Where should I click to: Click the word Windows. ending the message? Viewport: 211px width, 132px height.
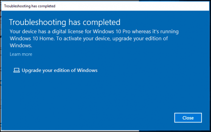click(21, 45)
